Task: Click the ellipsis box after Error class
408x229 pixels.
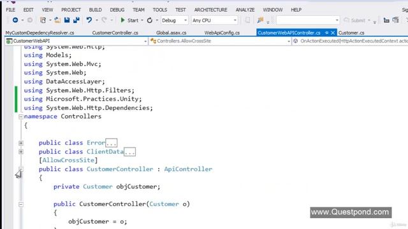Action: [111, 142]
